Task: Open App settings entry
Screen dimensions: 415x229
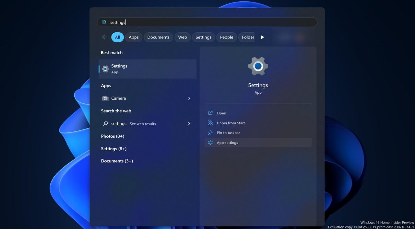Action: 258,142
